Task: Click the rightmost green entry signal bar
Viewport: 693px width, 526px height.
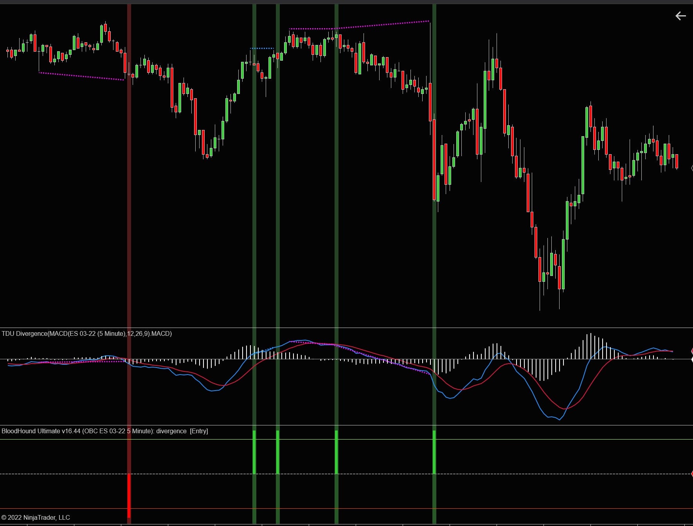Action: (x=434, y=452)
